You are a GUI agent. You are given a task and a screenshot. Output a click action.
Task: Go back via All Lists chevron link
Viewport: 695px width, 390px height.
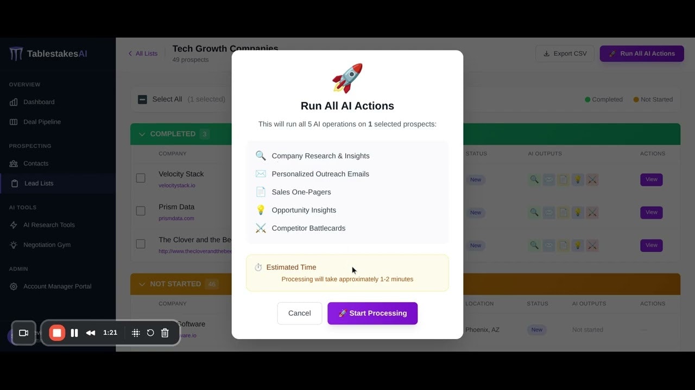(x=143, y=54)
